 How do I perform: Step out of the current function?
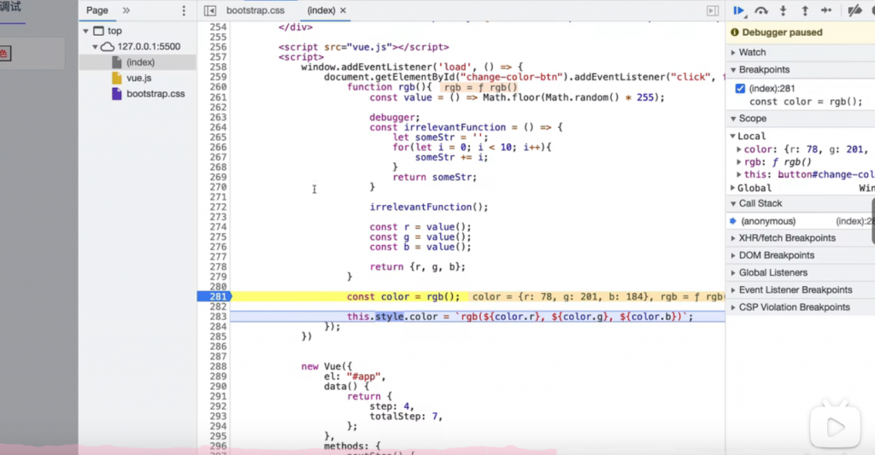point(804,10)
